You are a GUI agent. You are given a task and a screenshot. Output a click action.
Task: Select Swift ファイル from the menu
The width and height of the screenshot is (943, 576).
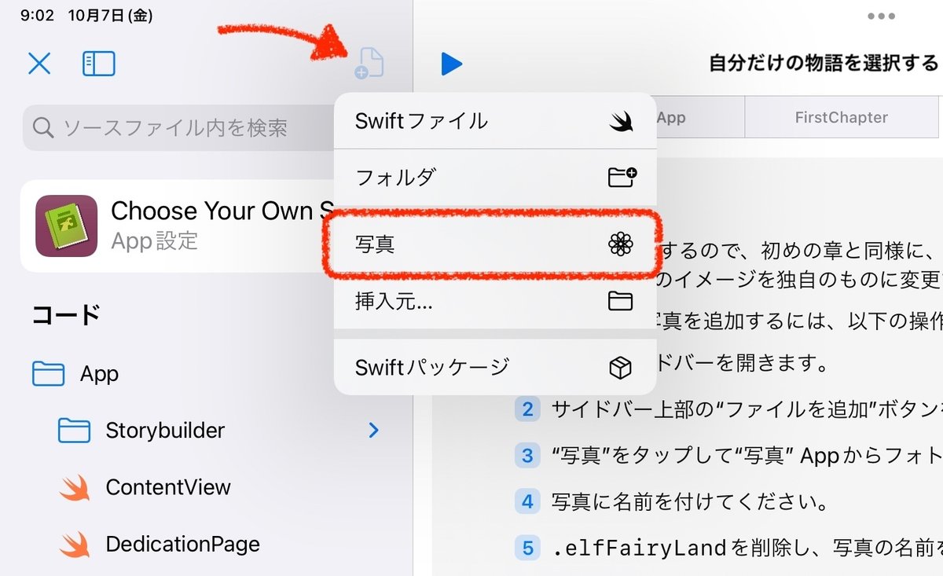click(x=495, y=121)
